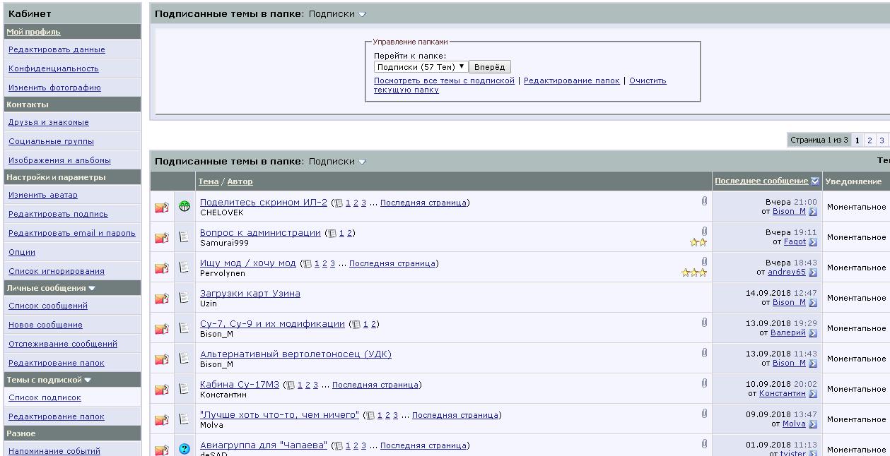The width and height of the screenshot is (890, 456).
Task: Click paperclip icon in "Лучше хоть что-то" row
Action: tap(704, 414)
